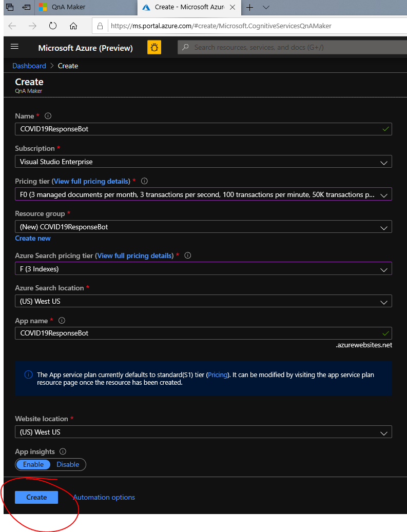Click the Microsoft Azure (Preview) title
Image resolution: width=407 pixels, height=532 pixels.
[x=86, y=48]
